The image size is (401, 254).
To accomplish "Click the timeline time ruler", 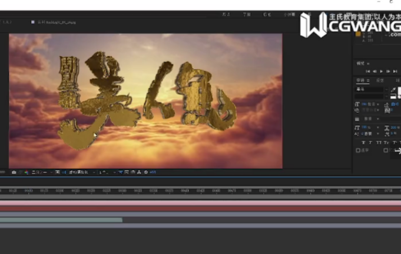I will (x=200, y=190).
